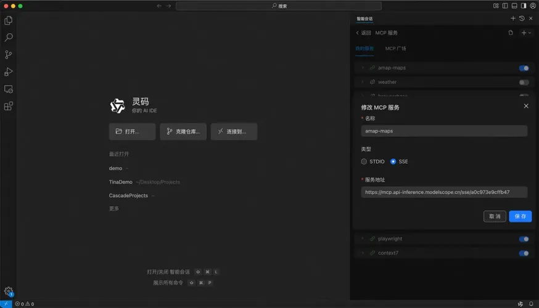Screen dimensions: 539x308
Task: Select the SSE type radio button
Action: [x=393, y=161]
